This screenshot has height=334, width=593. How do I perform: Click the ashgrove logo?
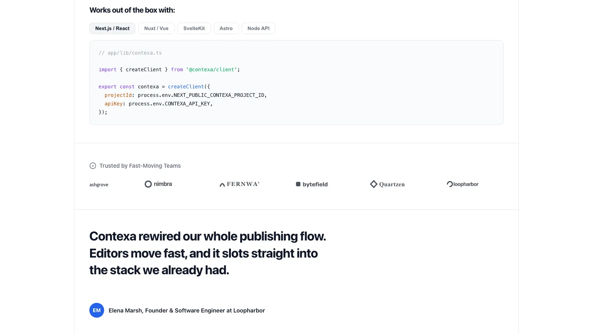(x=99, y=185)
